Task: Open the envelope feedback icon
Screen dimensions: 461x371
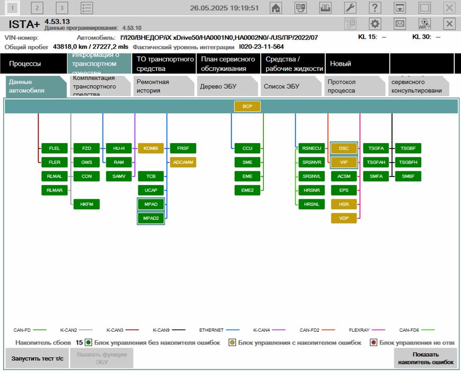Action: tap(400, 24)
